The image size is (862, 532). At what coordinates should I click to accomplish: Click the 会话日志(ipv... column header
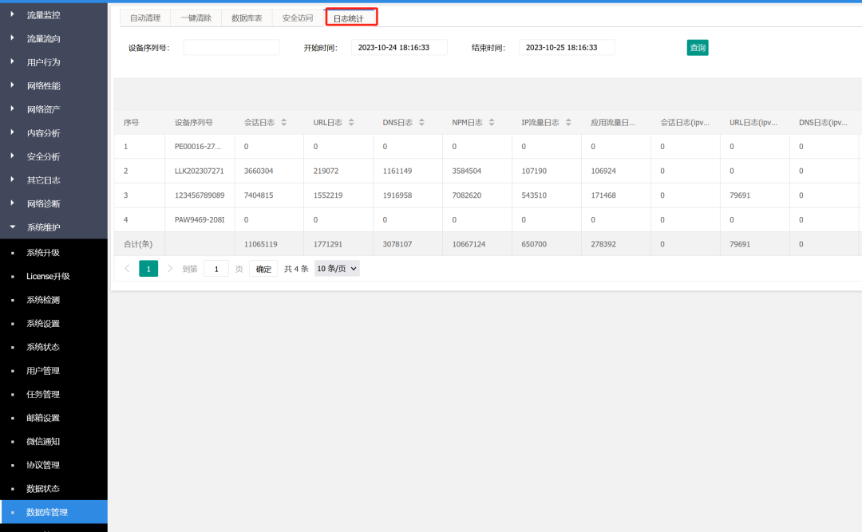[685, 123]
